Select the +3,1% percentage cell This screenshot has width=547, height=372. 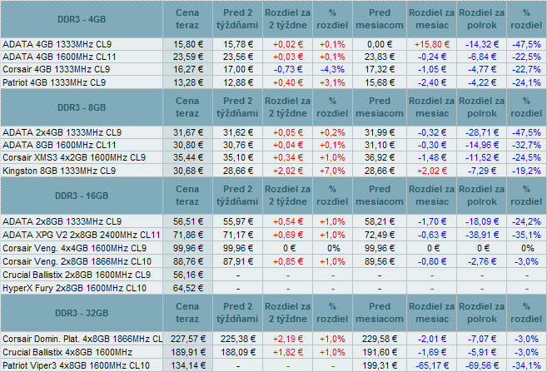tap(332, 82)
